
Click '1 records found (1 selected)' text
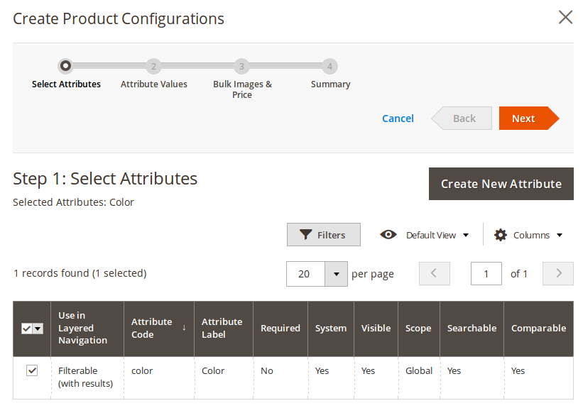(80, 273)
